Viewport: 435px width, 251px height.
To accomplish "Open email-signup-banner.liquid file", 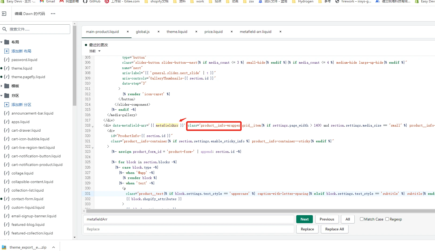I will pyautogui.click(x=34, y=216).
